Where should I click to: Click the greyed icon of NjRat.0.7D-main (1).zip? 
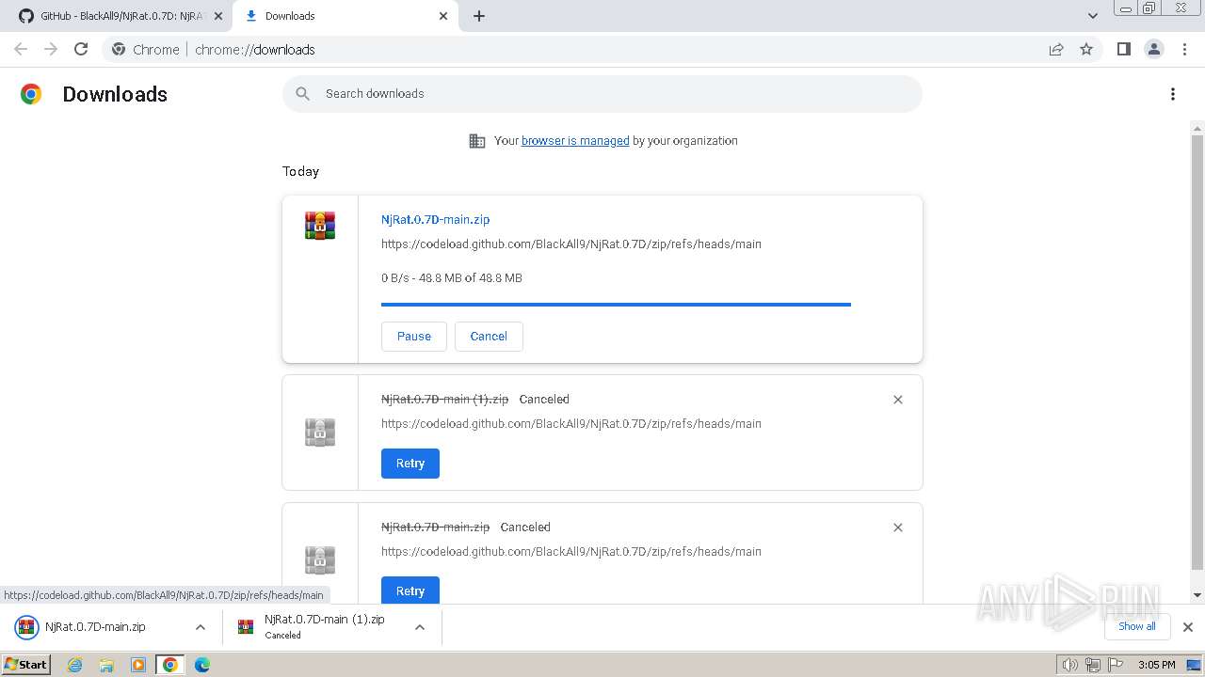pyautogui.click(x=320, y=433)
